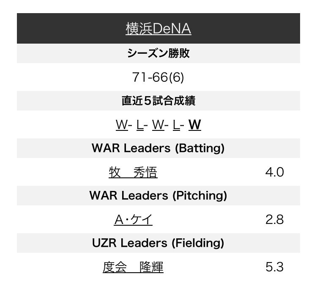Open the 横浜DeNA team link
This screenshot has height=282, width=317.
[x=158, y=28]
